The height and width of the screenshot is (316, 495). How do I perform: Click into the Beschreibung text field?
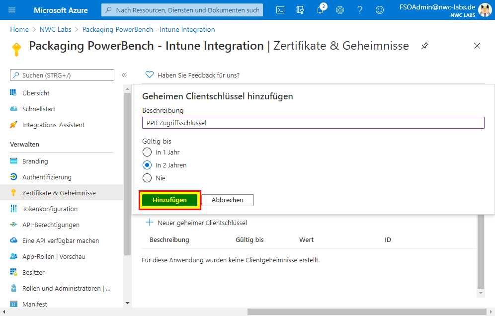coord(313,123)
